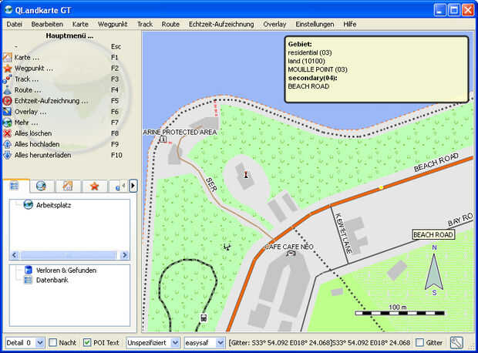Switch to the workspace list tab icon
Viewport: 478px width, 353px height.
(15, 185)
